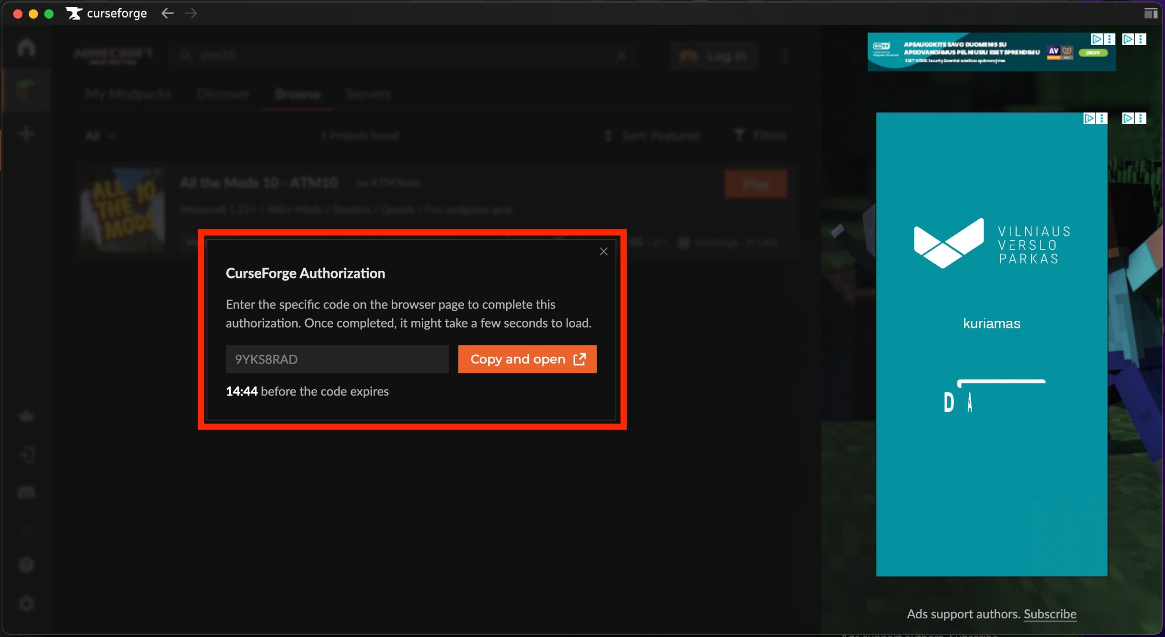Open the Vilniaus Verslo Parkas advertisement

[992, 344]
